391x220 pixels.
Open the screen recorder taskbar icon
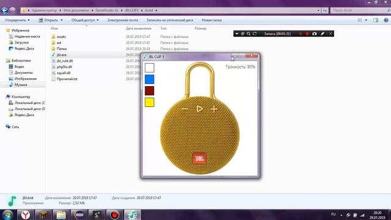114,215
